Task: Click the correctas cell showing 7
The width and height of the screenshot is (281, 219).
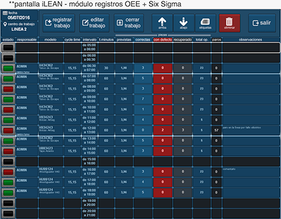Action: tap(143, 99)
